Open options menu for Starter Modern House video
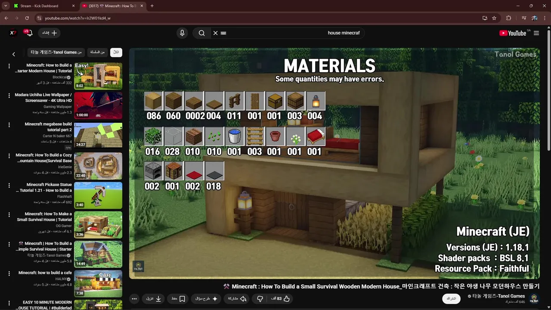The height and width of the screenshot is (310, 551). [9, 66]
